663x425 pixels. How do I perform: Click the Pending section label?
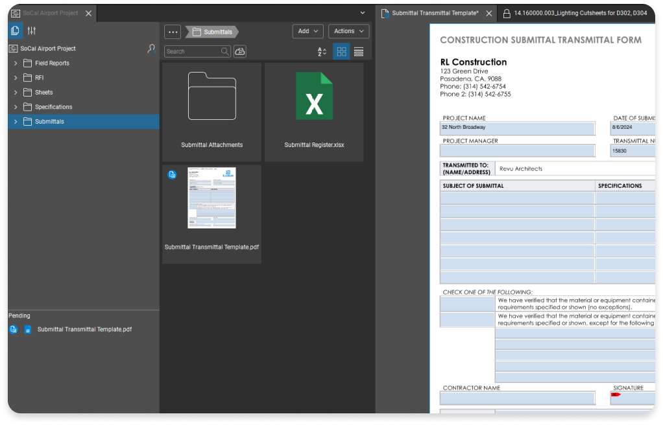pyautogui.click(x=19, y=316)
